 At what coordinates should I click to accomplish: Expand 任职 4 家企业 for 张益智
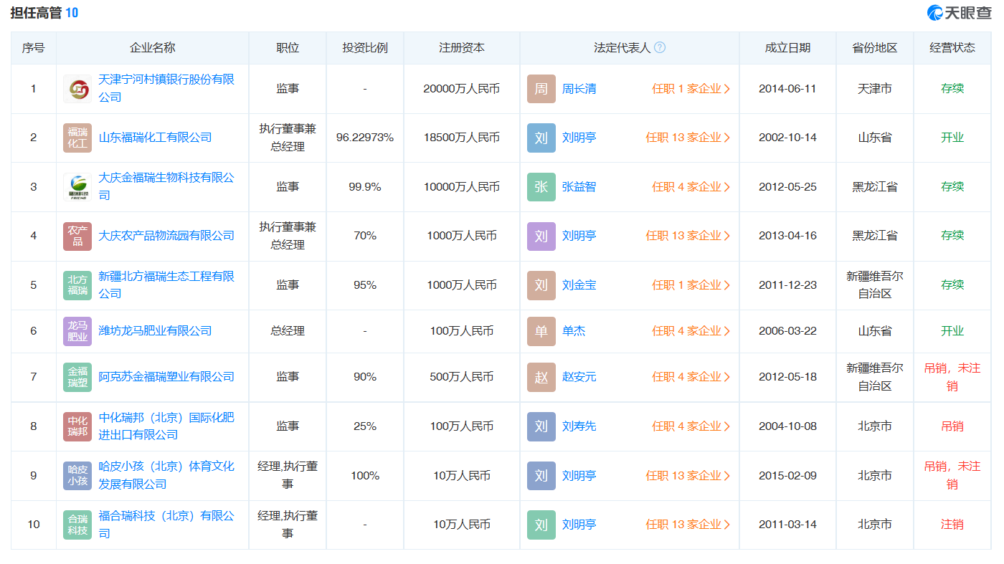[691, 187]
